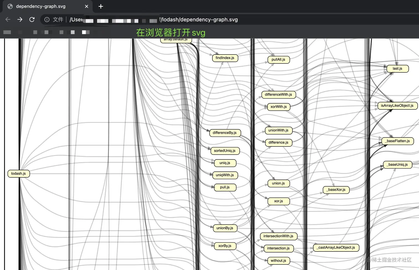
Task: Click the differenceBy.js node
Action: click(225, 133)
